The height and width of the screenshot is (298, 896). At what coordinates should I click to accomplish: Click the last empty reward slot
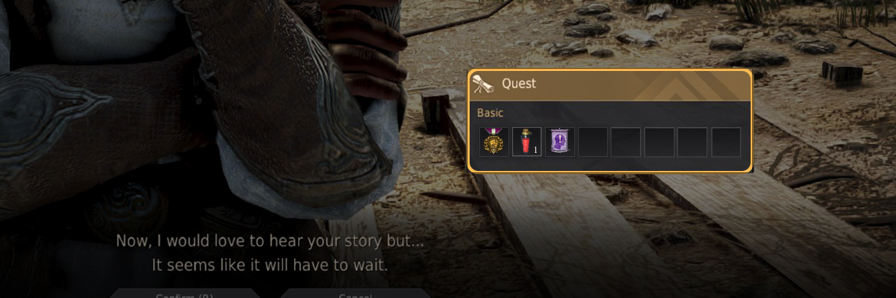coord(726,142)
